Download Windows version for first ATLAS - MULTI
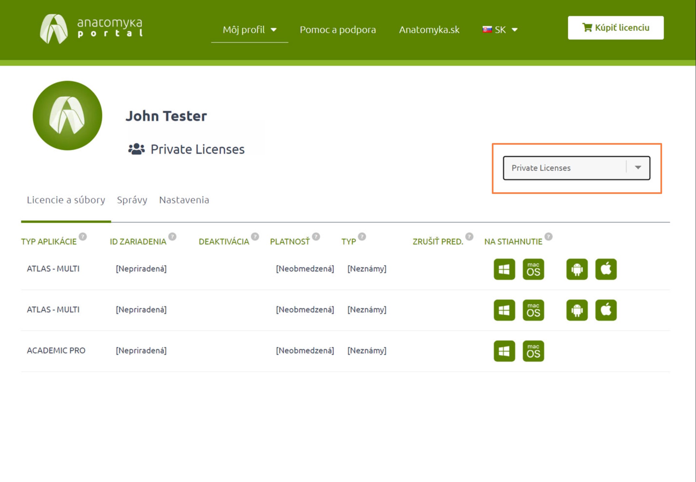 pyautogui.click(x=504, y=269)
